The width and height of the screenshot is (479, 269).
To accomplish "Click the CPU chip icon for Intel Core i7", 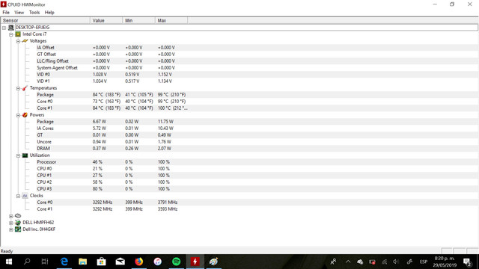I will 18,34.
